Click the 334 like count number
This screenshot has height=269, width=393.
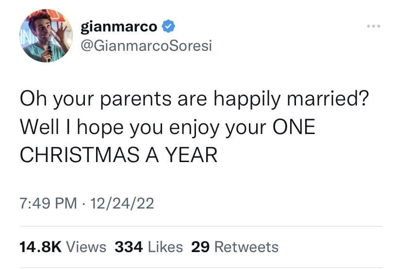129,247
